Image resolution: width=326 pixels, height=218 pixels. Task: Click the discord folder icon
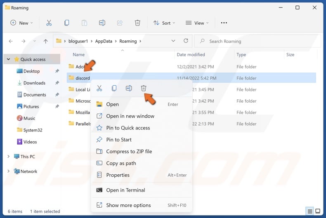(71, 77)
